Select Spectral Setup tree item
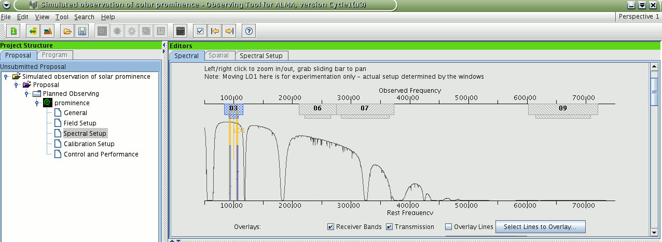 85,133
